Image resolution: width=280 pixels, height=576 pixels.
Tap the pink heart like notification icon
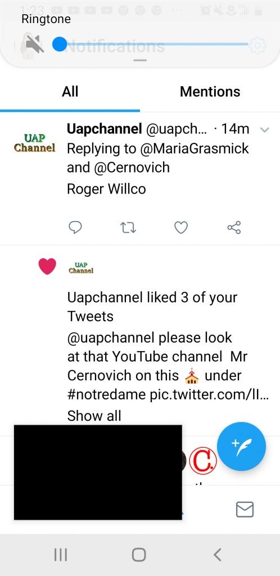[47, 266]
